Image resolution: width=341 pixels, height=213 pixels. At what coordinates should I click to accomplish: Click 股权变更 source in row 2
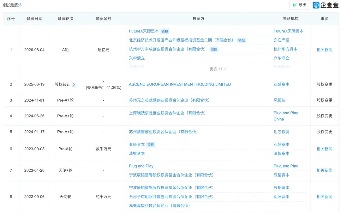pos(324,84)
